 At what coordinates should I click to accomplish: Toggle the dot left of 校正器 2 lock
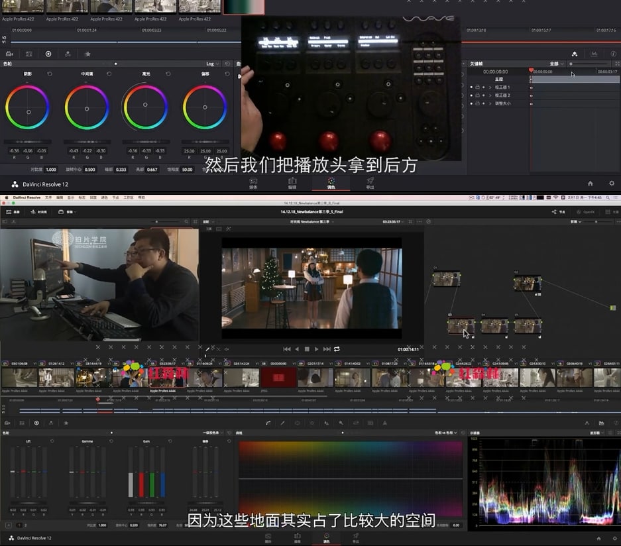tap(471, 95)
